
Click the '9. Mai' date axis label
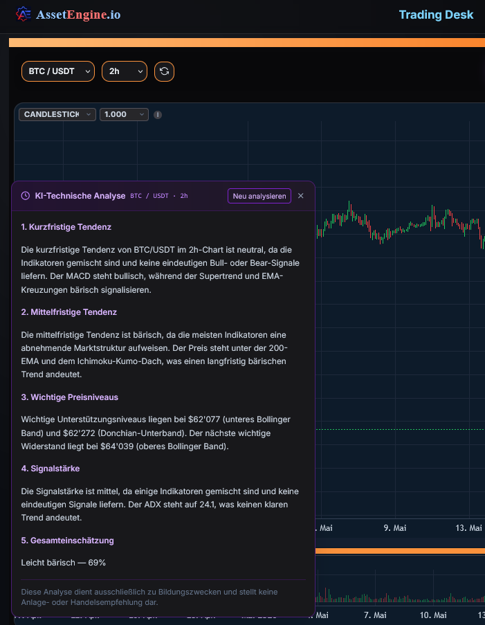coord(395,528)
